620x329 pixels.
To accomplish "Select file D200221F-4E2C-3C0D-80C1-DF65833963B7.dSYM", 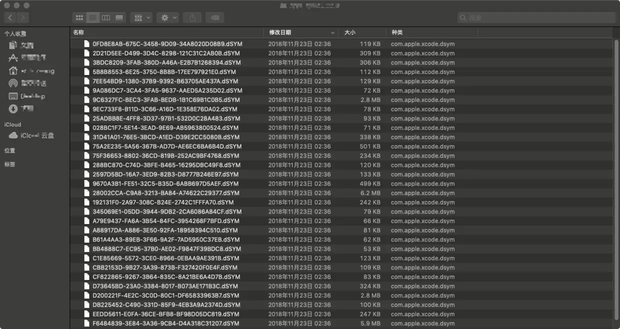I will (165, 295).
